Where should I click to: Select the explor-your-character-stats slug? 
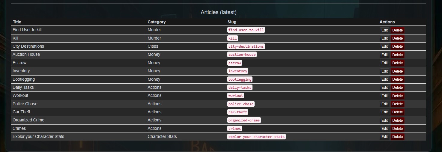coord(256,137)
